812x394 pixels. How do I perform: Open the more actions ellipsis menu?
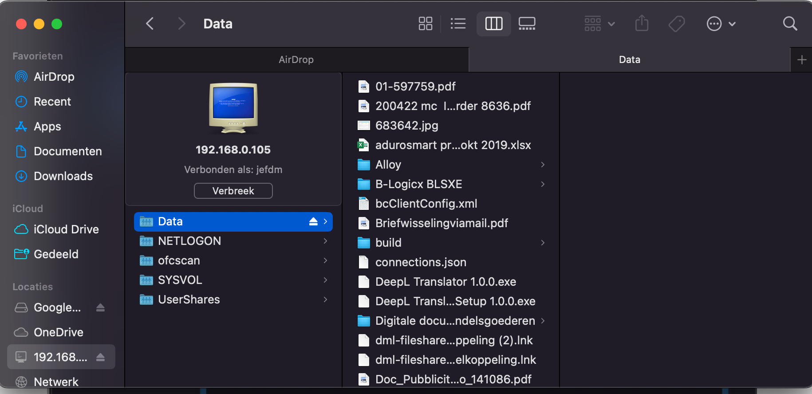[721, 24]
